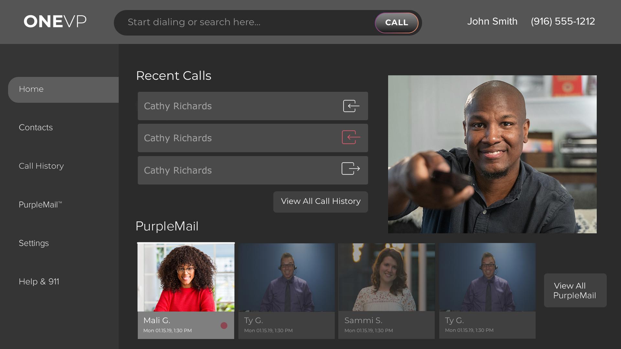Screen dimensions: 621x349
Task: Click the Sammi S. name label
Action: 363,320
